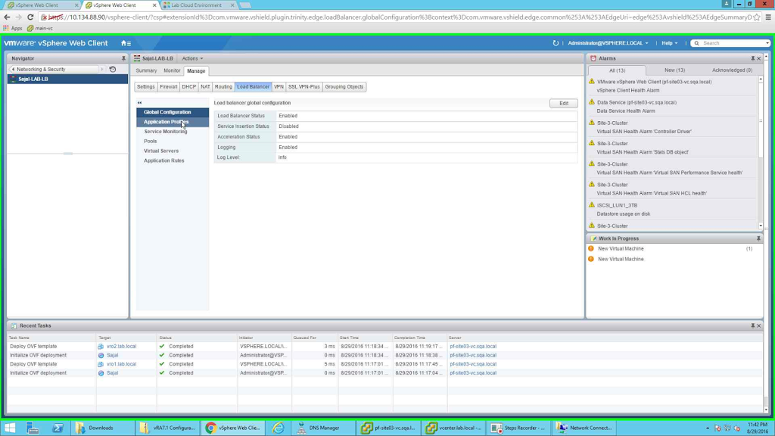
Task: Launch PowerShell from the taskbar
Action: coord(58,428)
